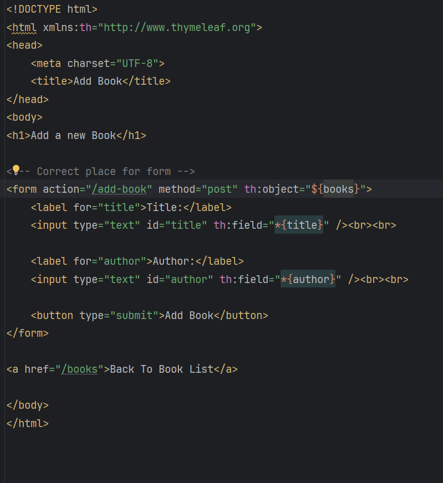Click the /books link in the href
Image resolution: width=443 pixels, height=483 pixels.
coord(79,369)
